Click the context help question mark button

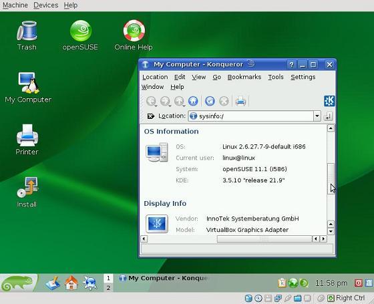click(291, 65)
